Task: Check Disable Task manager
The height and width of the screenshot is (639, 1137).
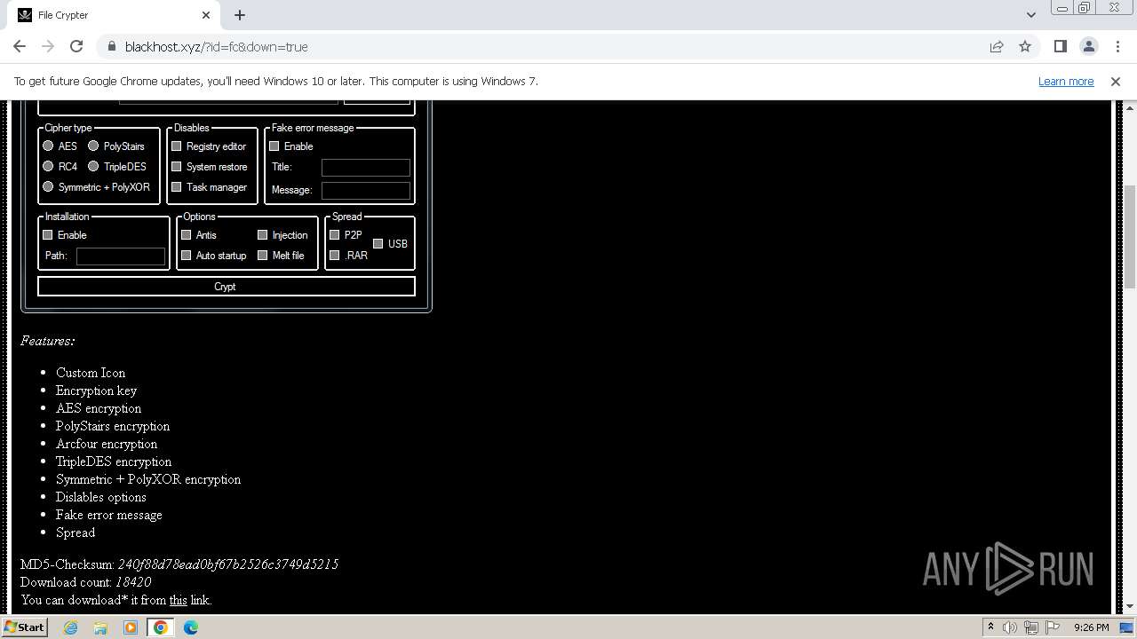Action: 176,186
